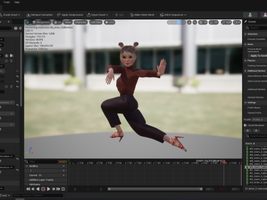Open the viewport Character menu
This screenshot has height=200, width=267.
tap(81, 22)
